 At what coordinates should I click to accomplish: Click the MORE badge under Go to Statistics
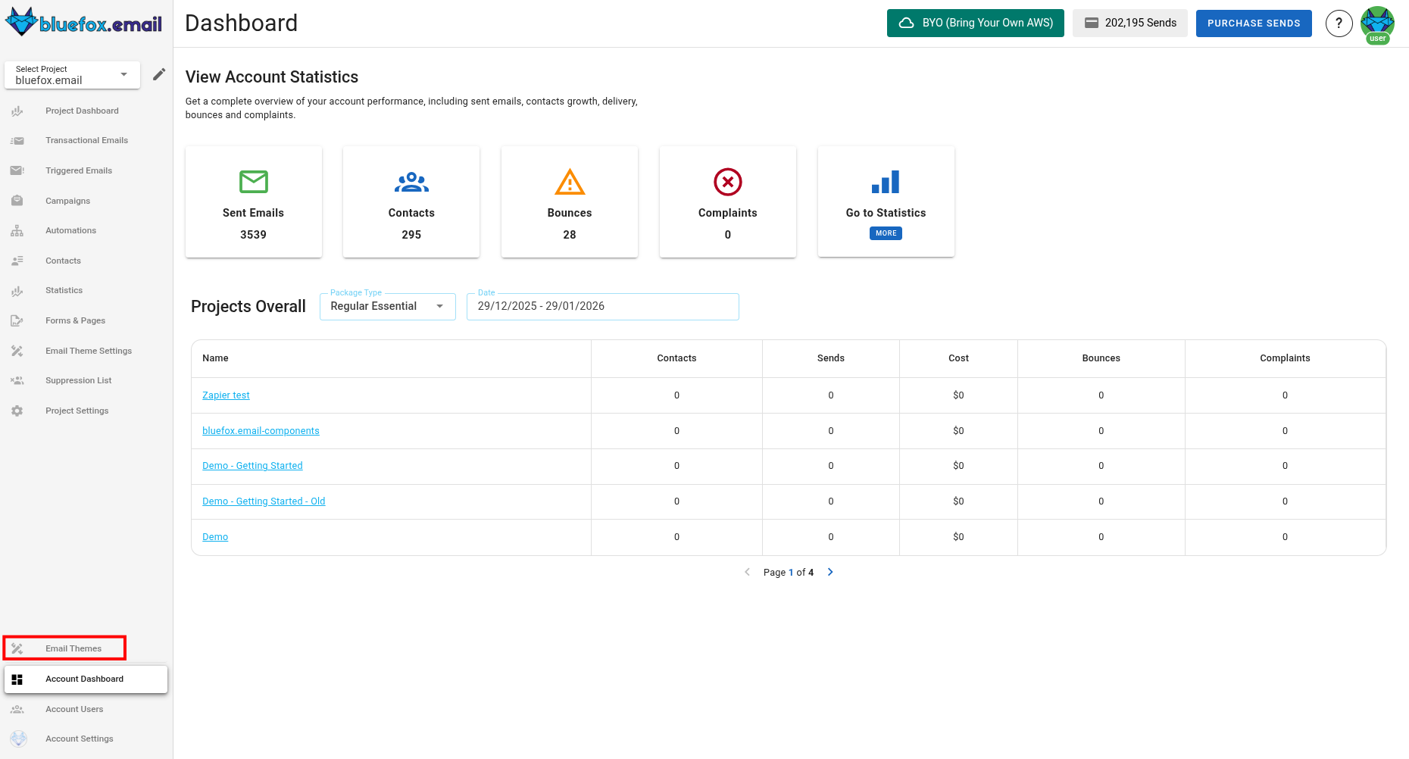pyautogui.click(x=886, y=233)
